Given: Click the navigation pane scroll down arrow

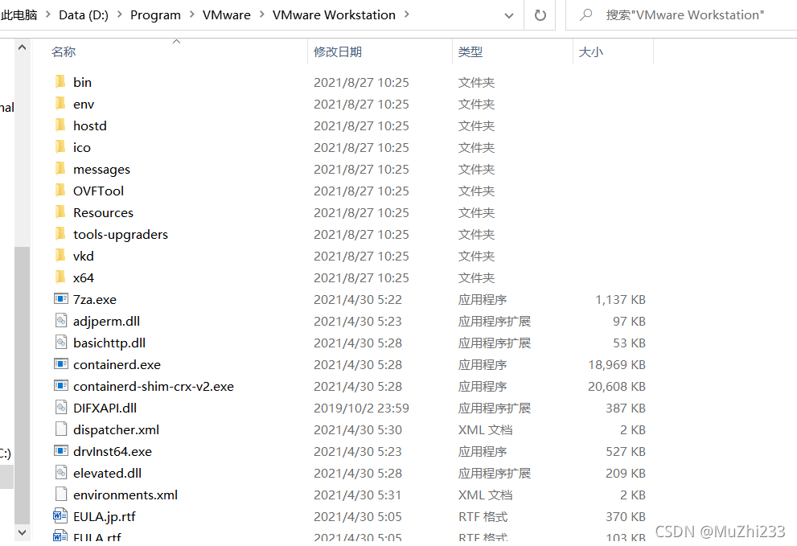Looking at the screenshot, I should [22, 532].
